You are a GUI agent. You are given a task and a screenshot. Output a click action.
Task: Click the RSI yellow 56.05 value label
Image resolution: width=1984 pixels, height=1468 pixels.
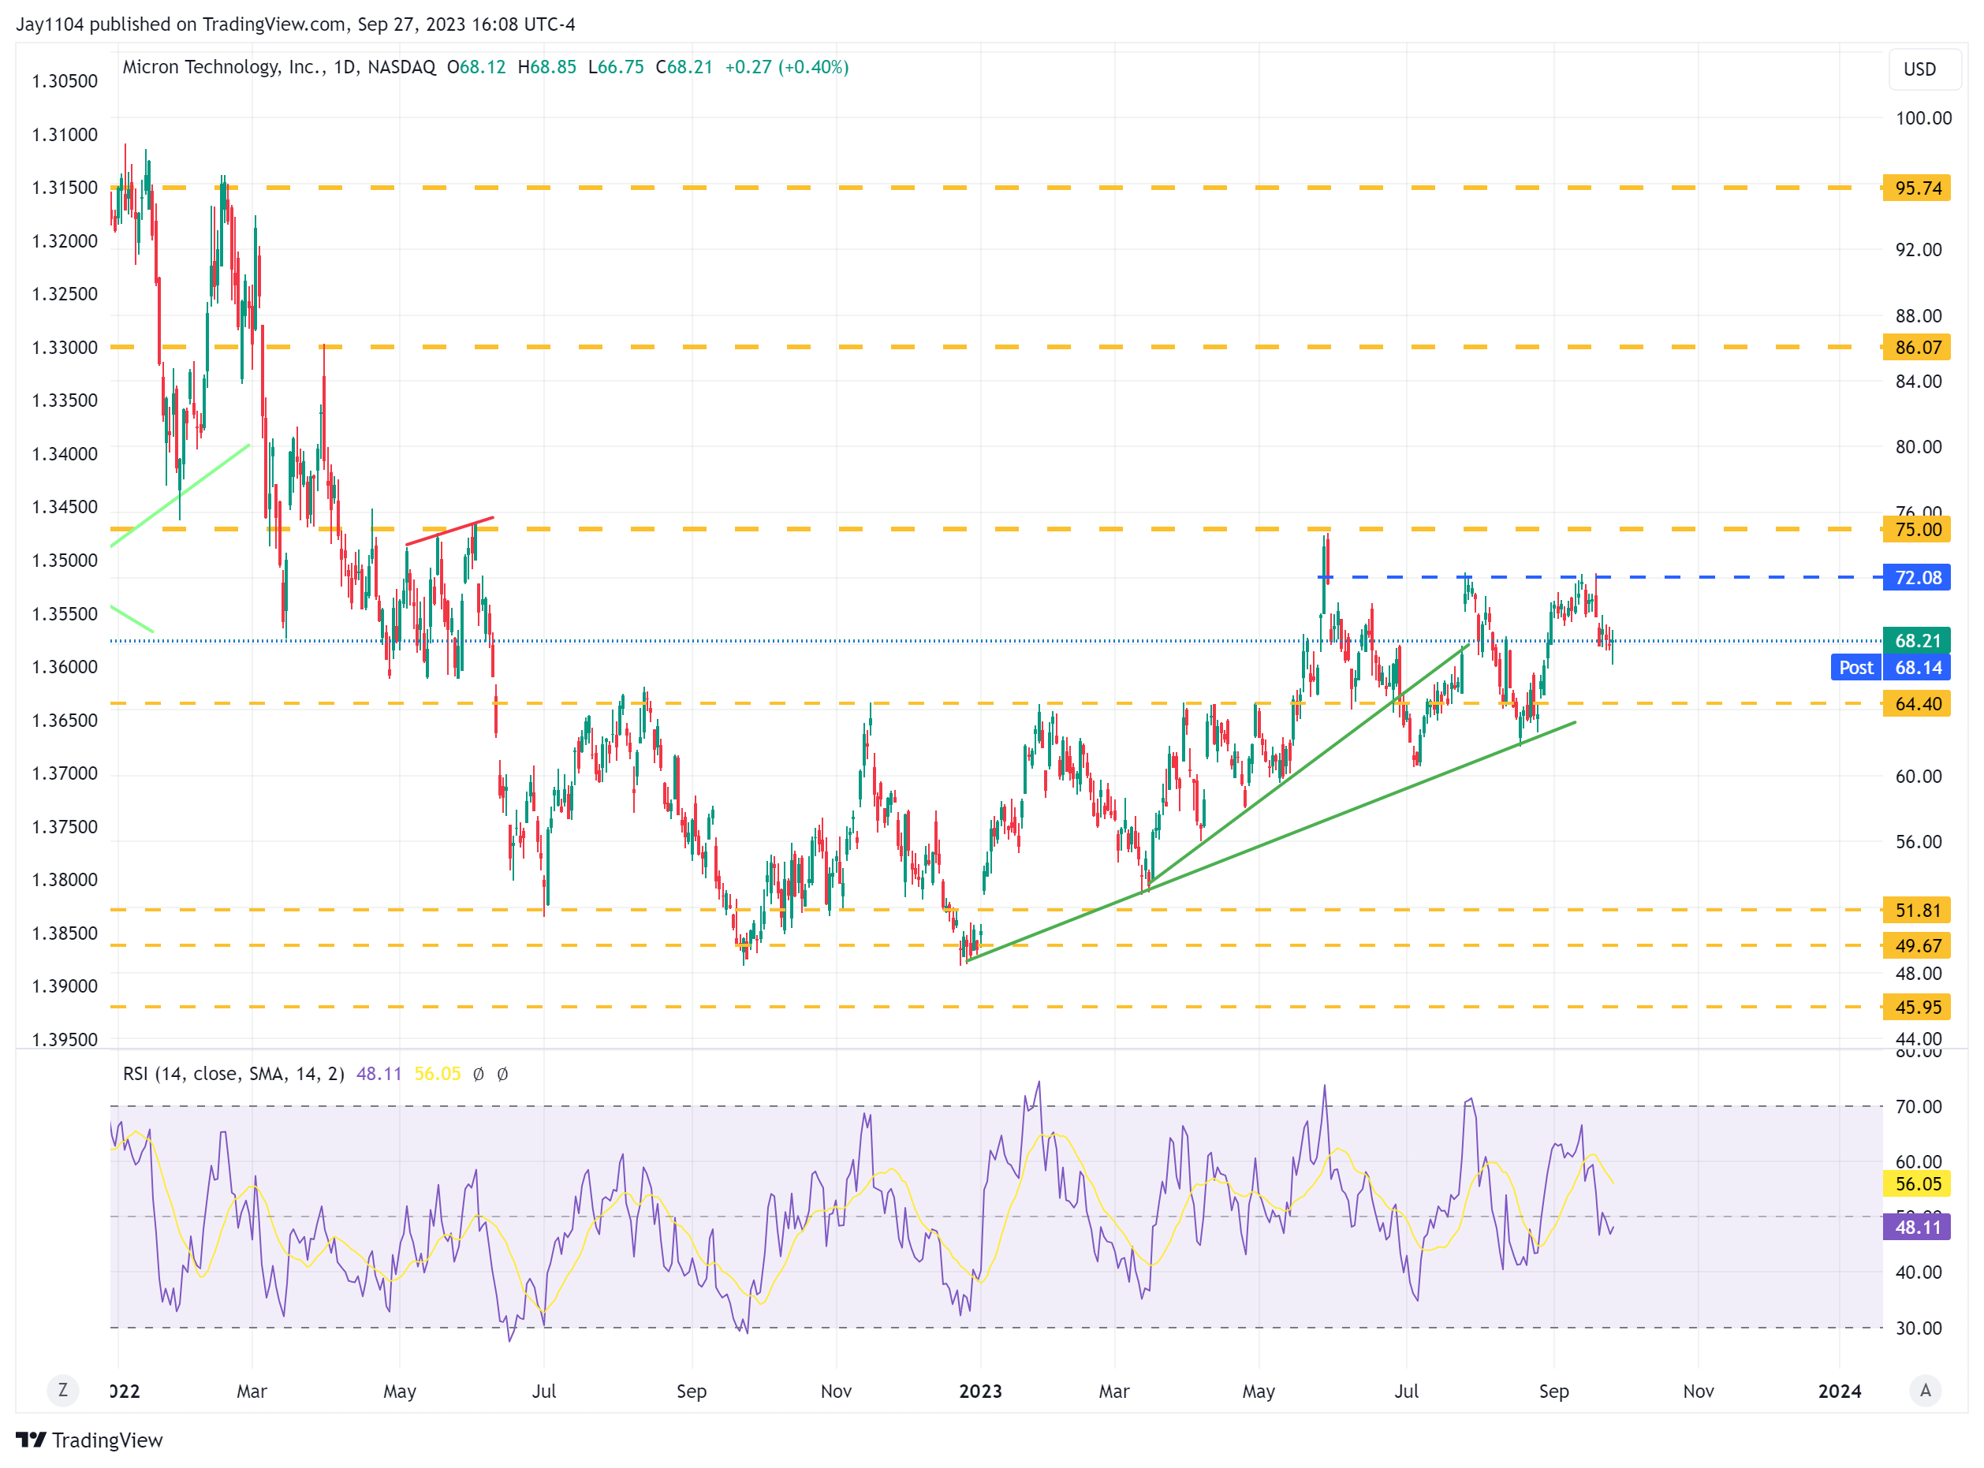[x=1916, y=1183]
